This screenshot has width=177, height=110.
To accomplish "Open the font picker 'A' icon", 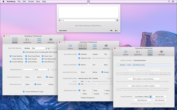I will (x=46, y=48).
